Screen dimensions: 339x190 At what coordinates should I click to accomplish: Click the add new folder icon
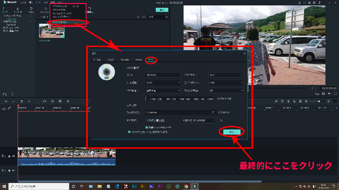coord(4,94)
